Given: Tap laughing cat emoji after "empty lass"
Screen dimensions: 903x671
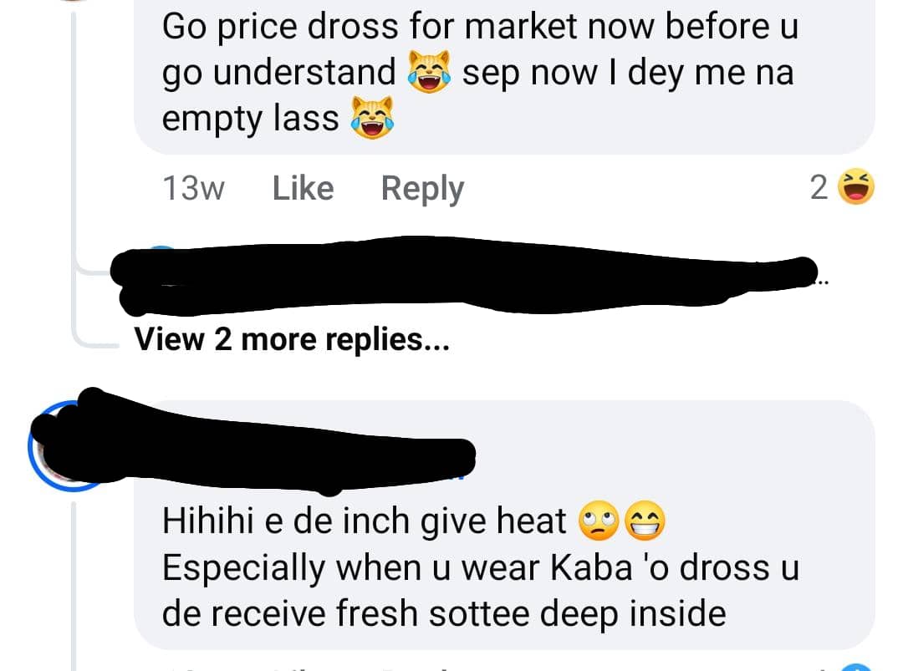Looking at the screenshot, I should point(373,118).
